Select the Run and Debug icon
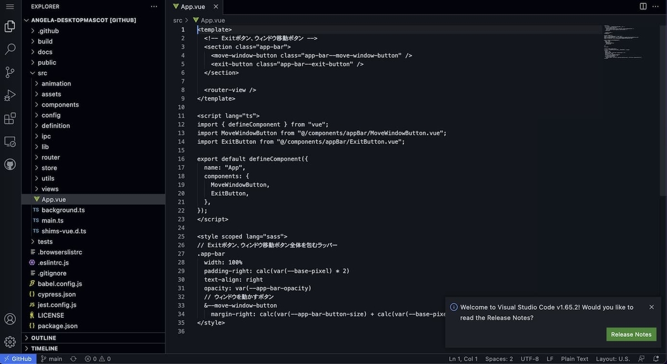This screenshot has width=667, height=364. 10,95
